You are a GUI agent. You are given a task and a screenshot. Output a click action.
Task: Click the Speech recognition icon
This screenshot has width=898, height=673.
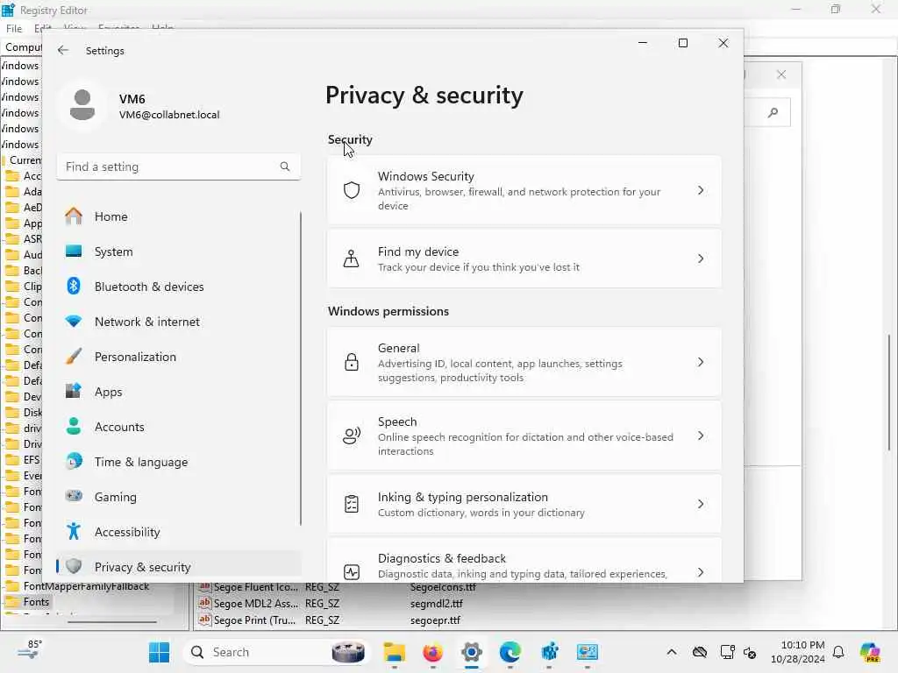[x=351, y=436]
